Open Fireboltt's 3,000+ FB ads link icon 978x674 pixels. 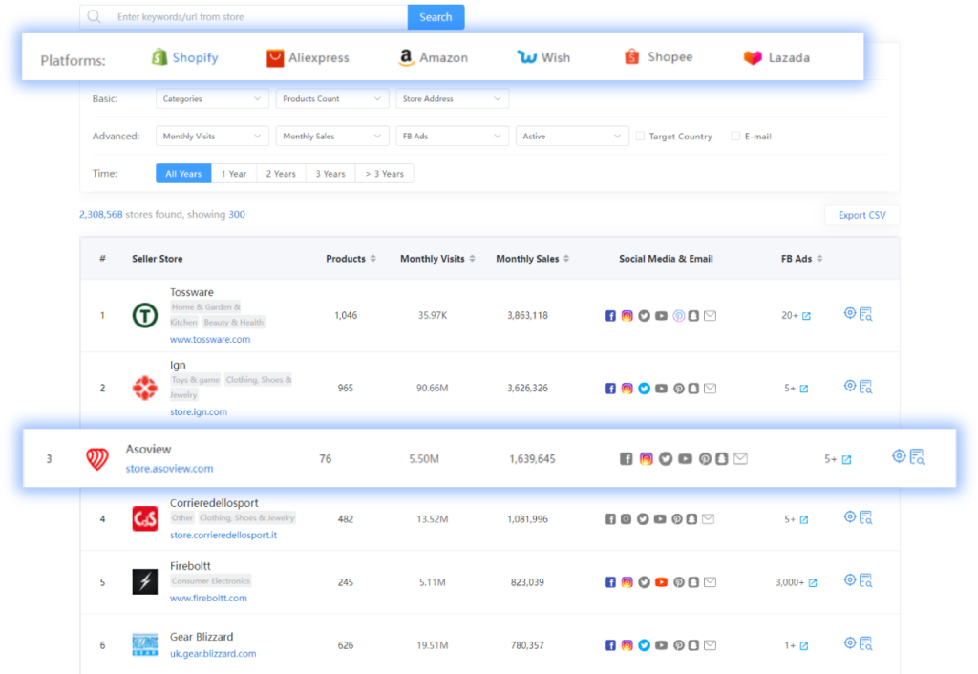click(812, 583)
